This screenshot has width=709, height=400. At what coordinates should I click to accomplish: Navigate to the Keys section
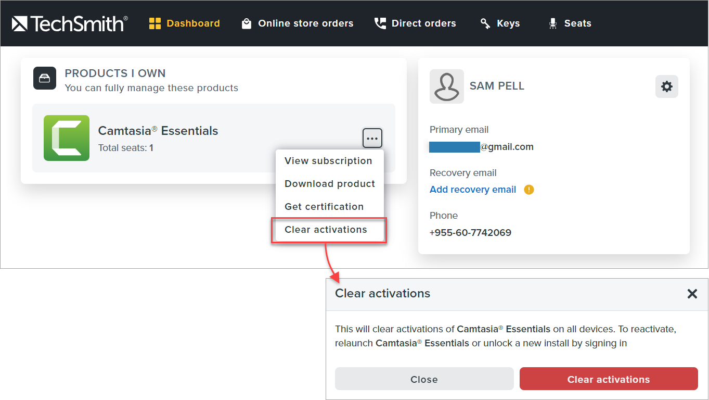point(500,23)
